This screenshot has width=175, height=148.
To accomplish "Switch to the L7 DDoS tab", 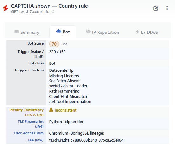I will coord(147,32).
